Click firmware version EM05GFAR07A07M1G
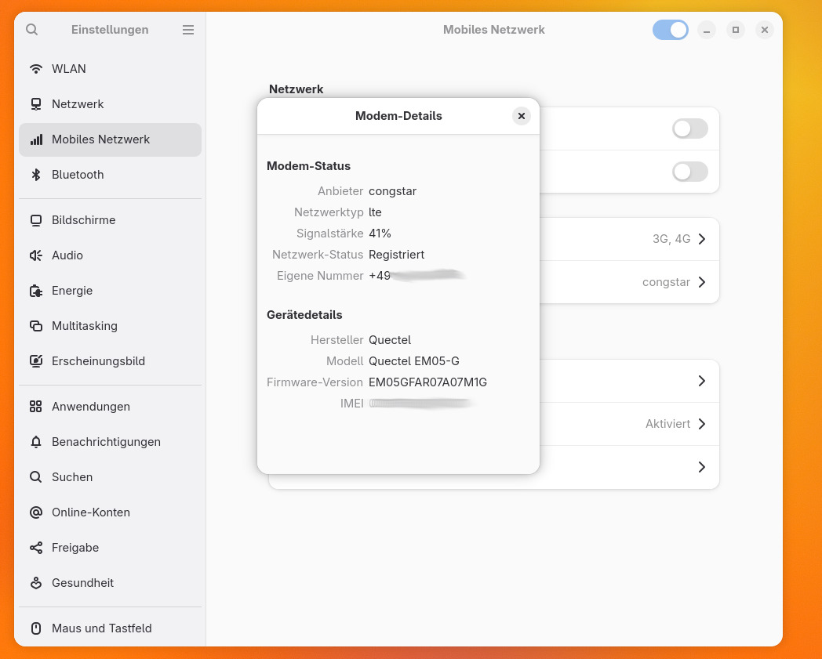The width and height of the screenshot is (822, 659). 427,382
